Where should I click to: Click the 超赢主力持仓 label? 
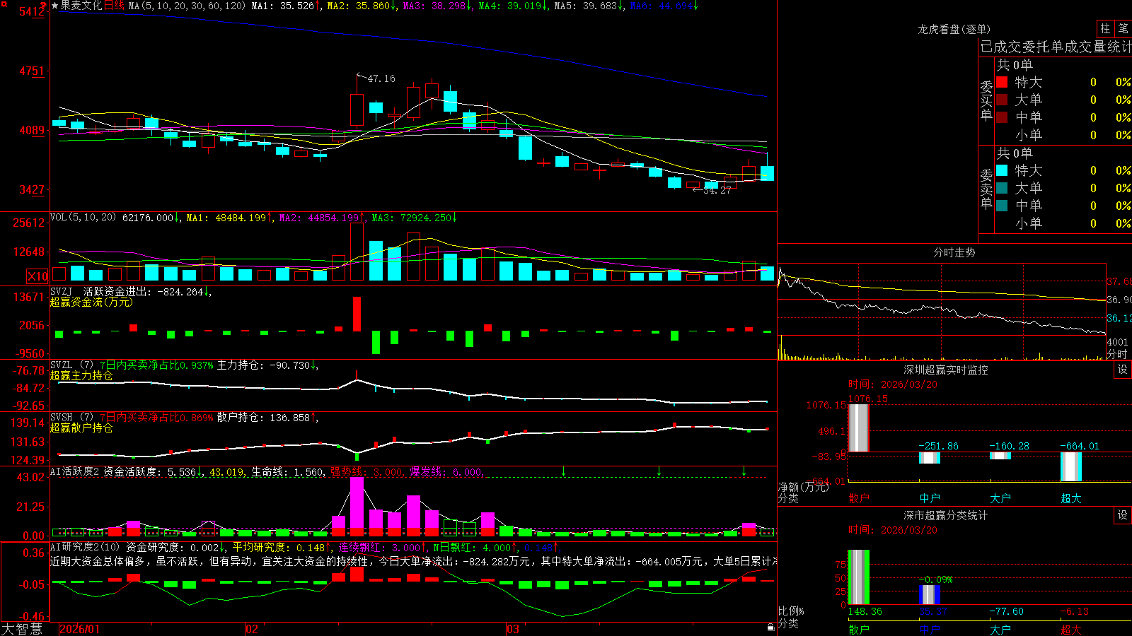(x=81, y=375)
